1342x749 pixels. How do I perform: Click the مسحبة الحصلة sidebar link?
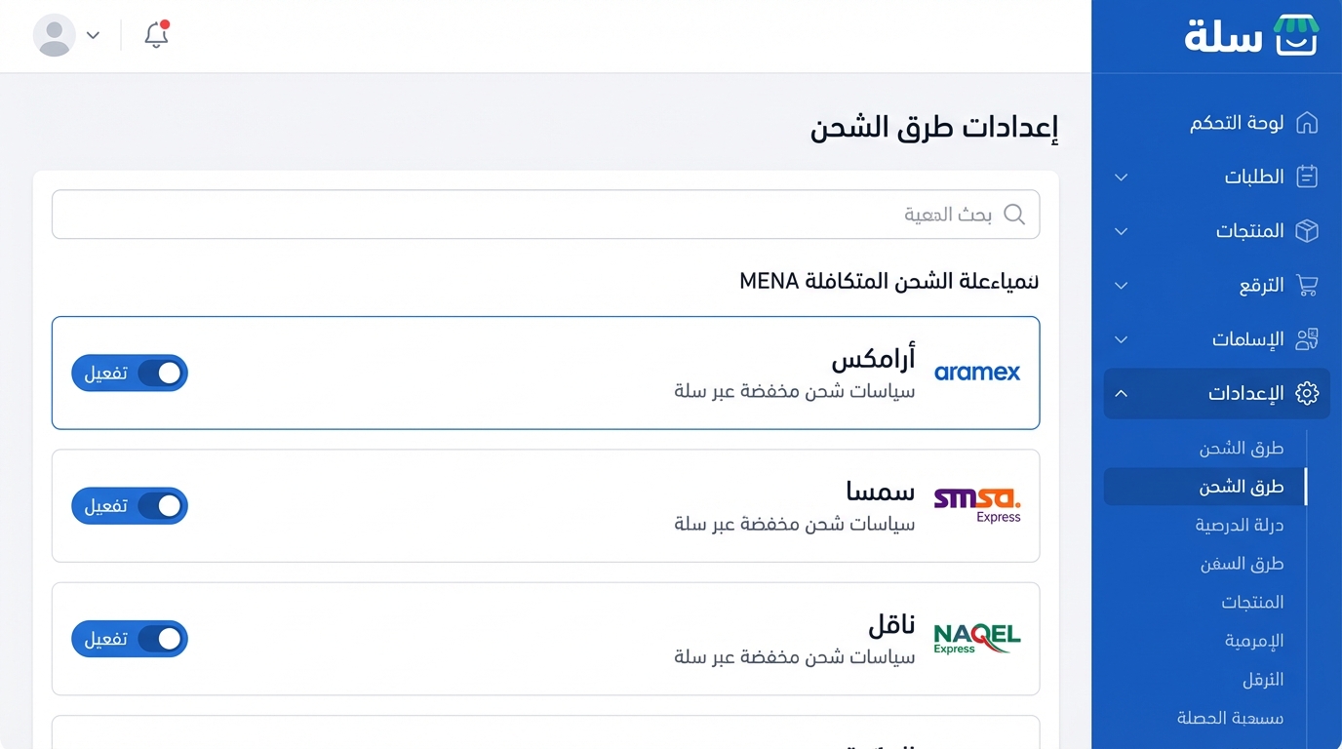point(1230,718)
